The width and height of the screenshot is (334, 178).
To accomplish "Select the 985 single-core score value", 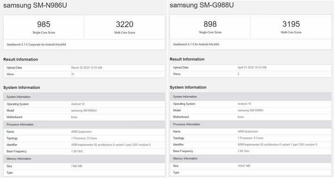I will pos(44,24).
